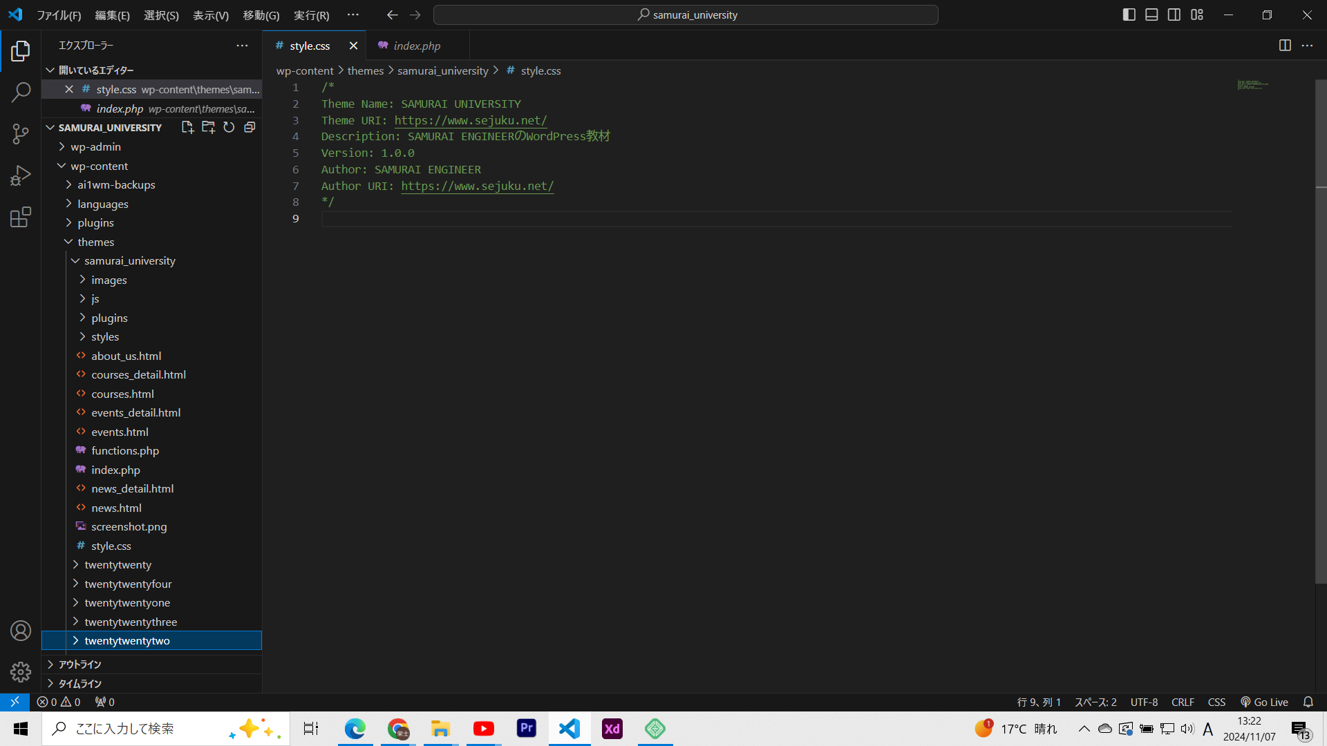Expand the twentytwenty theme folder

pyautogui.click(x=117, y=564)
